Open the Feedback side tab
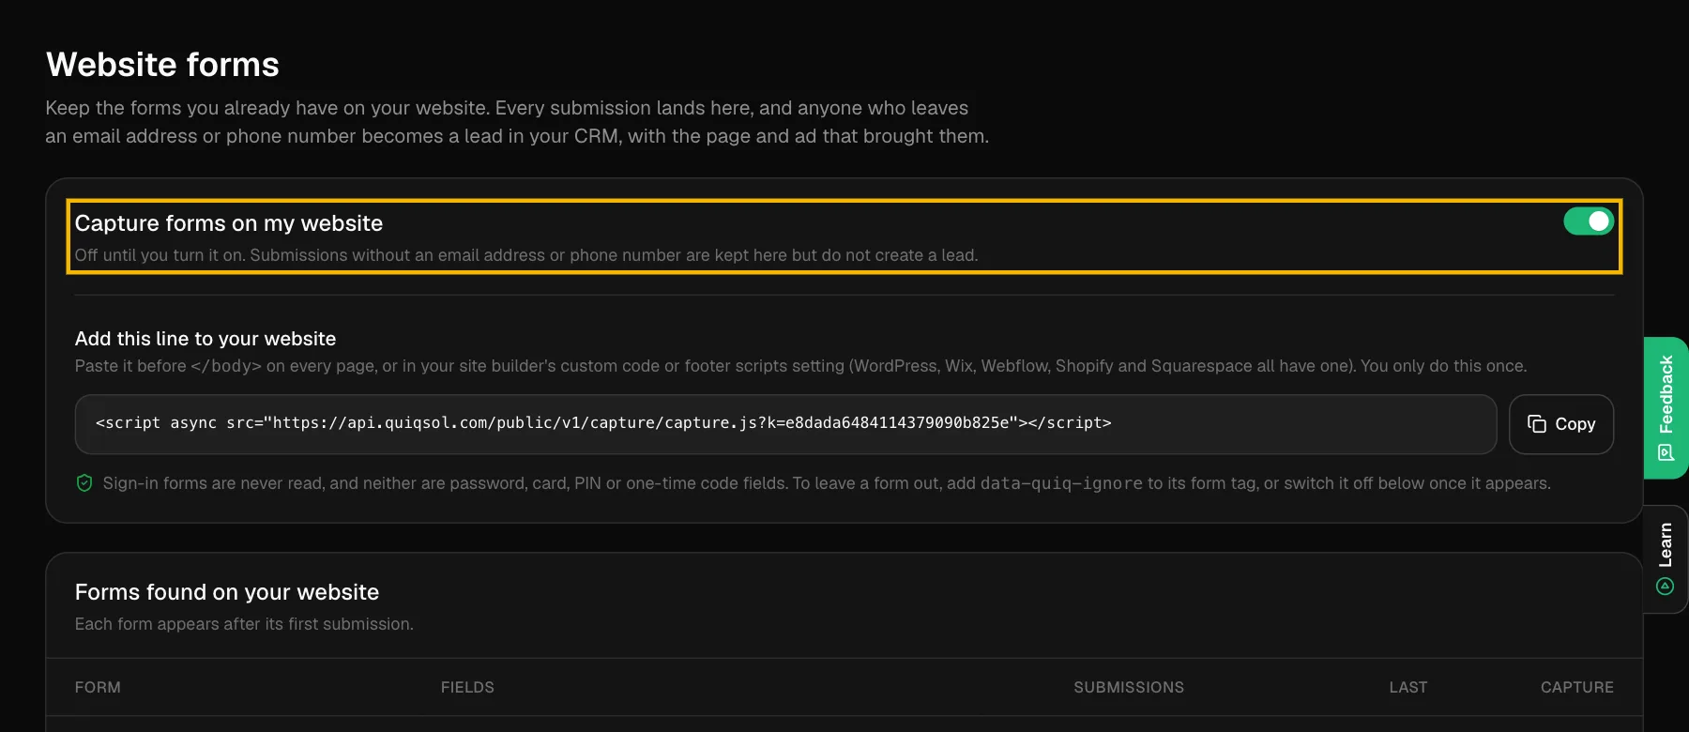This screenshot has width=1689, height=732. pos(1666,408)
